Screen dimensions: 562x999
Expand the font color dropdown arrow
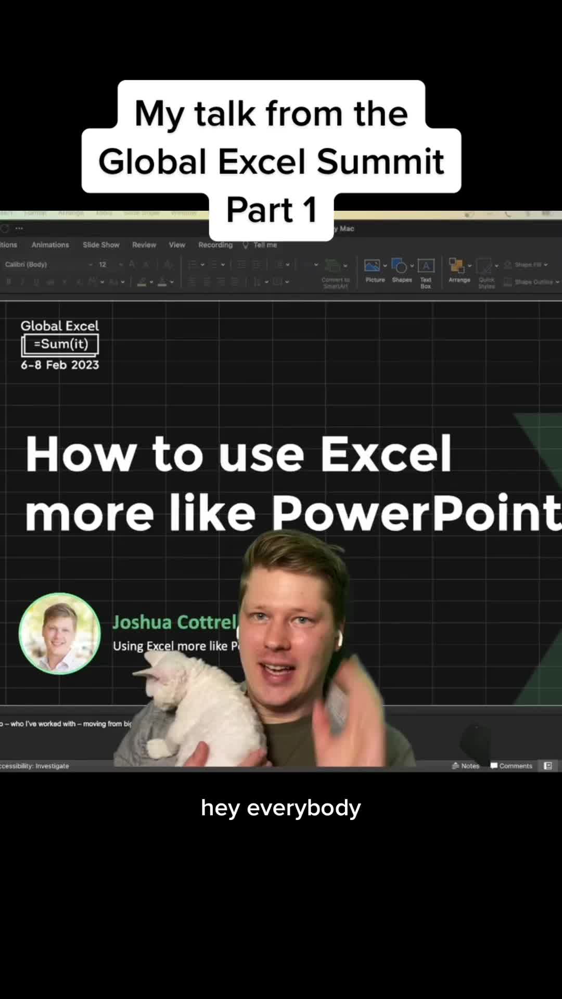172,282
